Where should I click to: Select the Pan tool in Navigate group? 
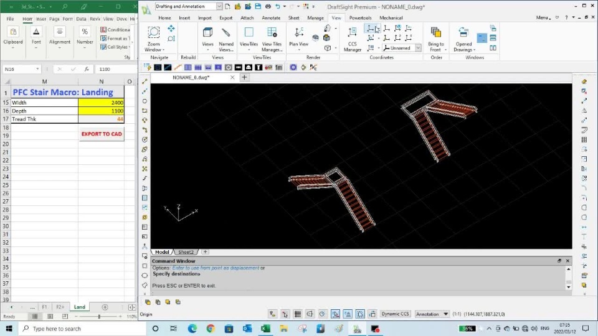pos(171,29)
